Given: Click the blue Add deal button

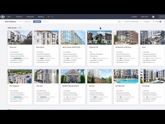Looking at the screenshot, I should coord(37,22).
